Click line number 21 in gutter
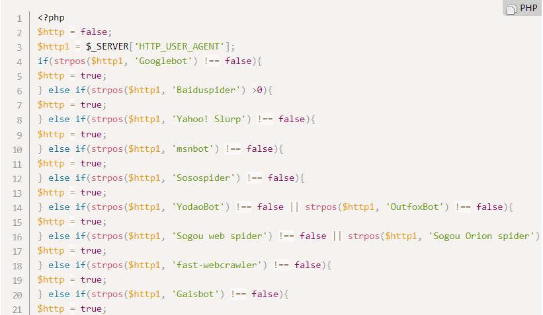Screen dimensions: 543x315 [x=17, y=310]
